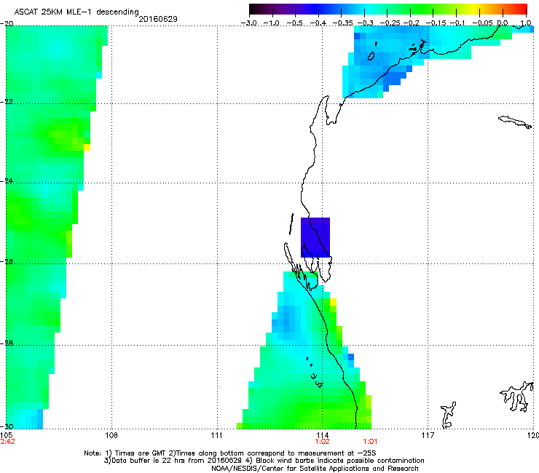Image resolution: width=539 pixels, height=473 pixels.
Task: Click the NOAA/NESDIS credit line
Action: 315,469
